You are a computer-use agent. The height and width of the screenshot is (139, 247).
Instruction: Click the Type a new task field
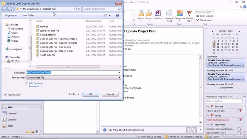[224, 101]
